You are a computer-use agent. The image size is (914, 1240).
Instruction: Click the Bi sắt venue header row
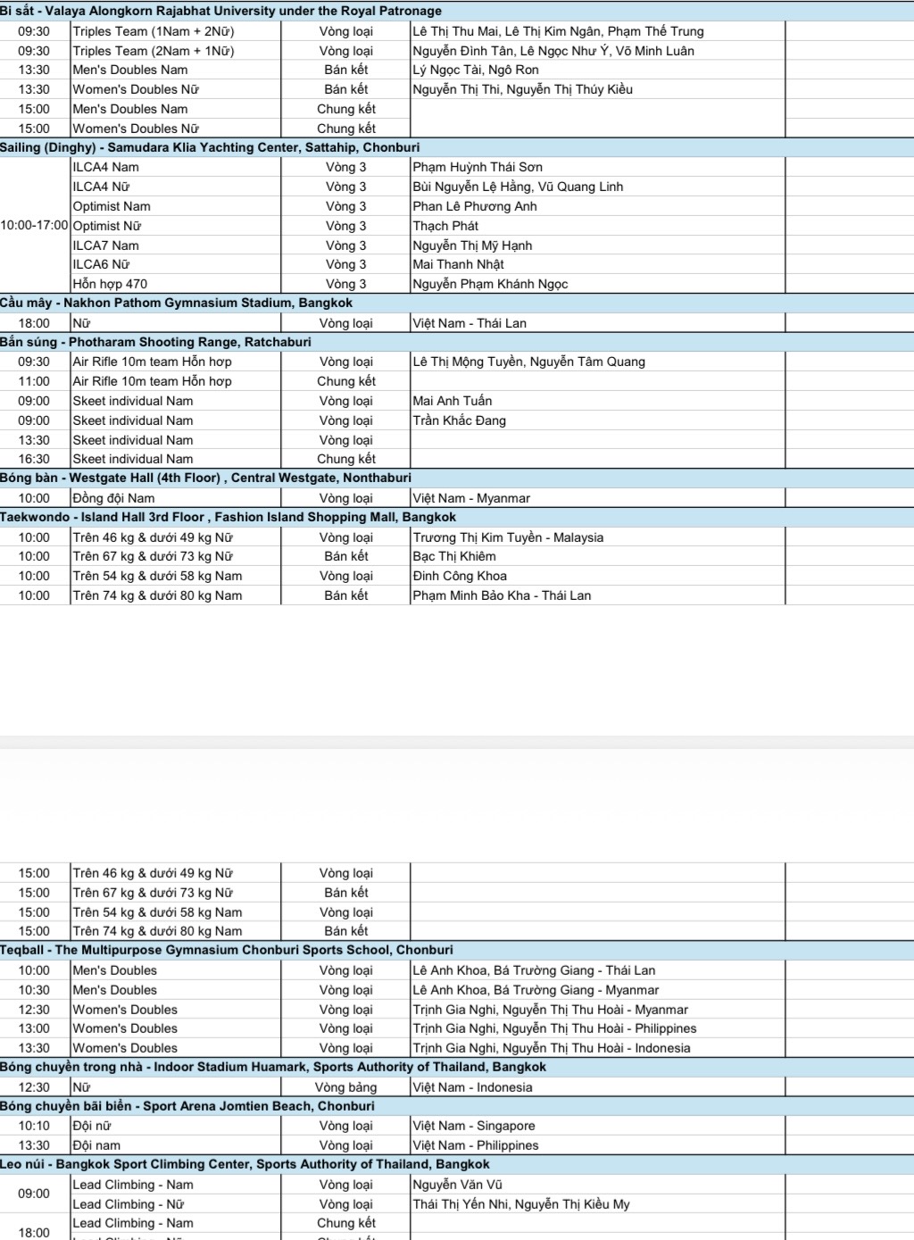coord(221,11)
